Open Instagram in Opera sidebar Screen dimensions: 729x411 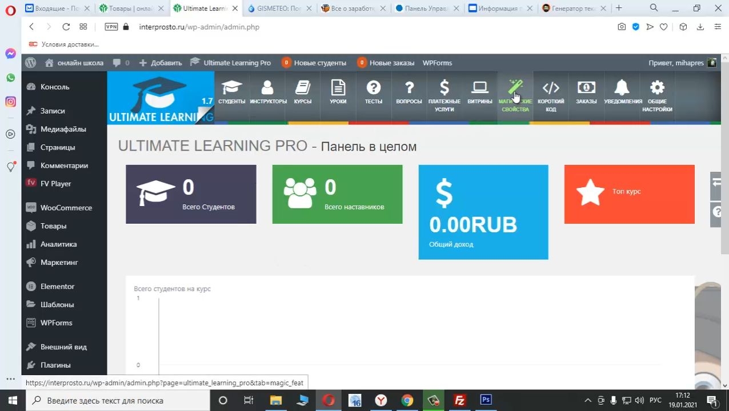(10, 102)
